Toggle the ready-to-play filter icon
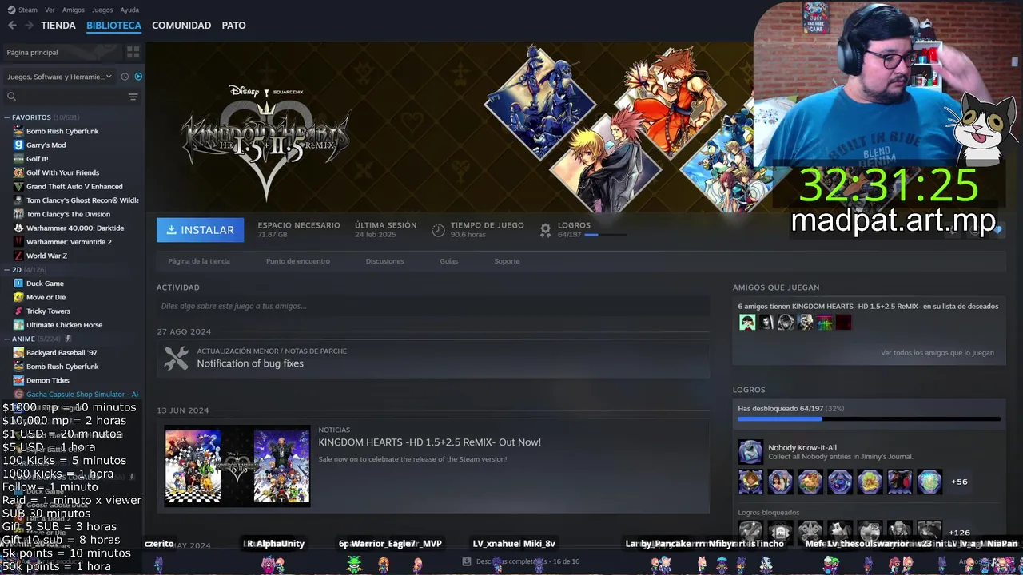Image resolution: width=1023 pixels, height=575 pixels. (138, 77)
